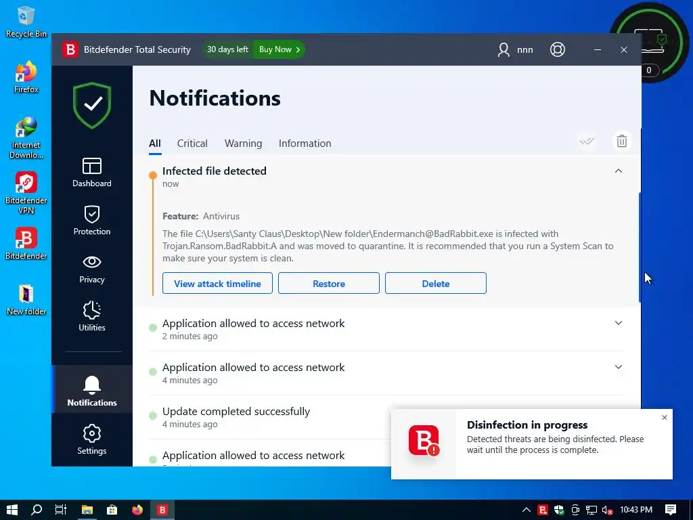Switch to the Information tab
The width and height of the screenshot is (693, 520).
305,144
